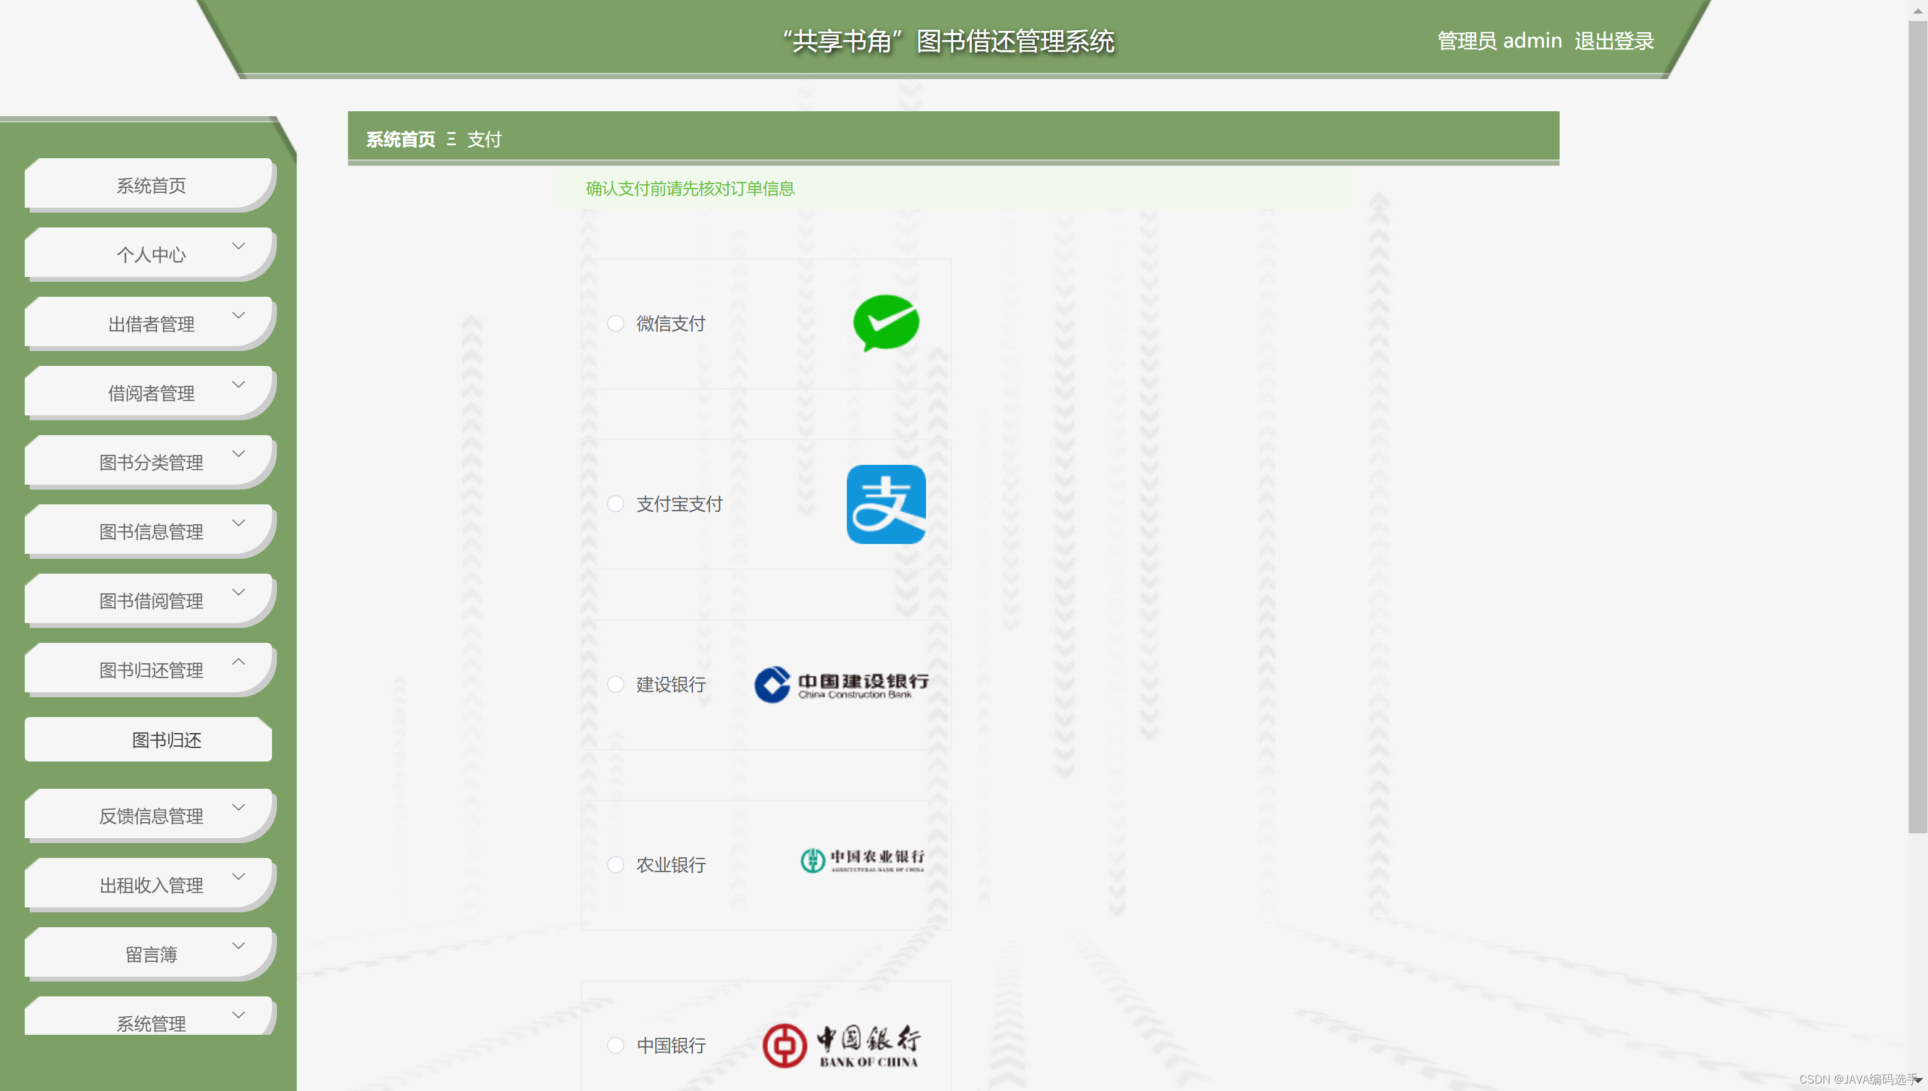Viewport: 1928px width, 1091px height.
Task: Go to 系统首页 via breadcrumb link
Action: point(400,139)
